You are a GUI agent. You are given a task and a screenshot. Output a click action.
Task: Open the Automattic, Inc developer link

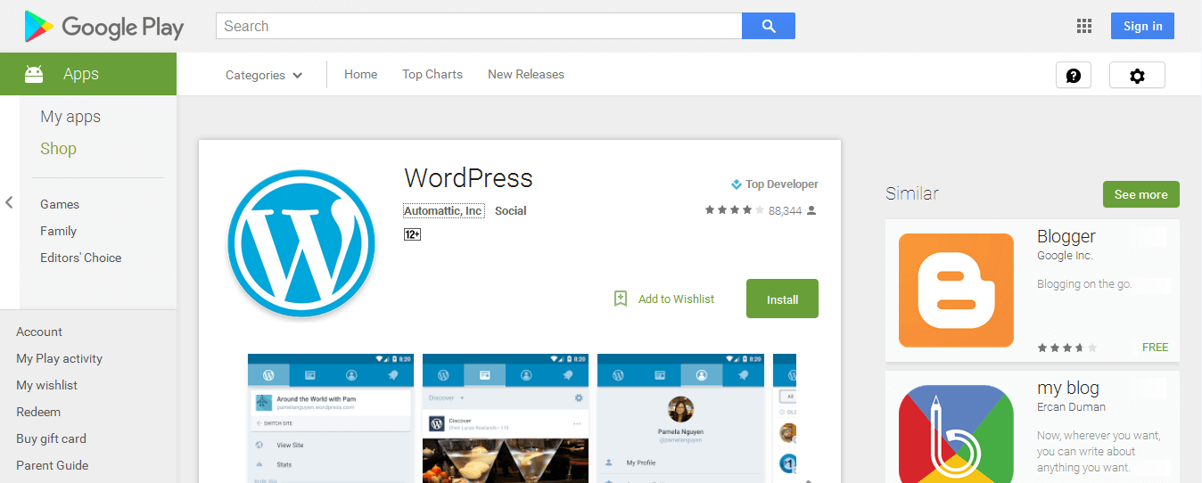tap(443, 210)
